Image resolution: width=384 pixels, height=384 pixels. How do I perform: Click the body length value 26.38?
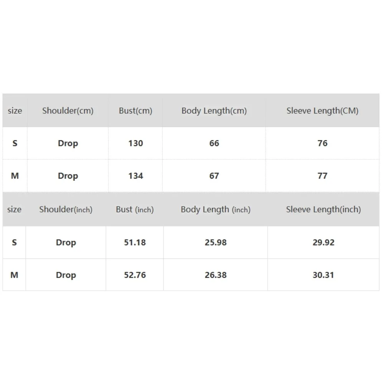215,275
